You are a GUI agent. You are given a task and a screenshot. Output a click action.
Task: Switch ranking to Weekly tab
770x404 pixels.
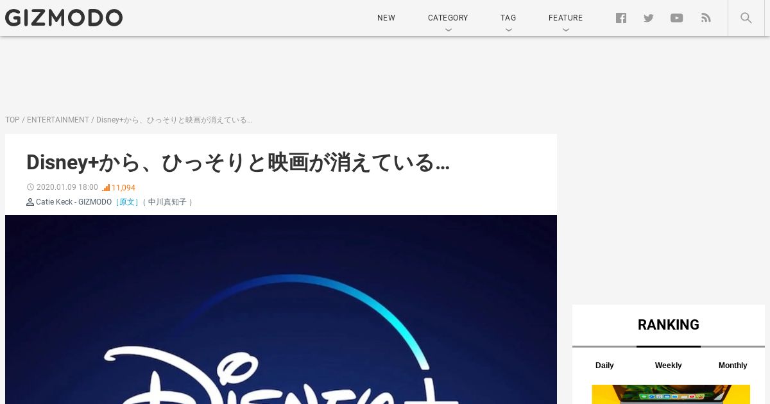point(668,366)
